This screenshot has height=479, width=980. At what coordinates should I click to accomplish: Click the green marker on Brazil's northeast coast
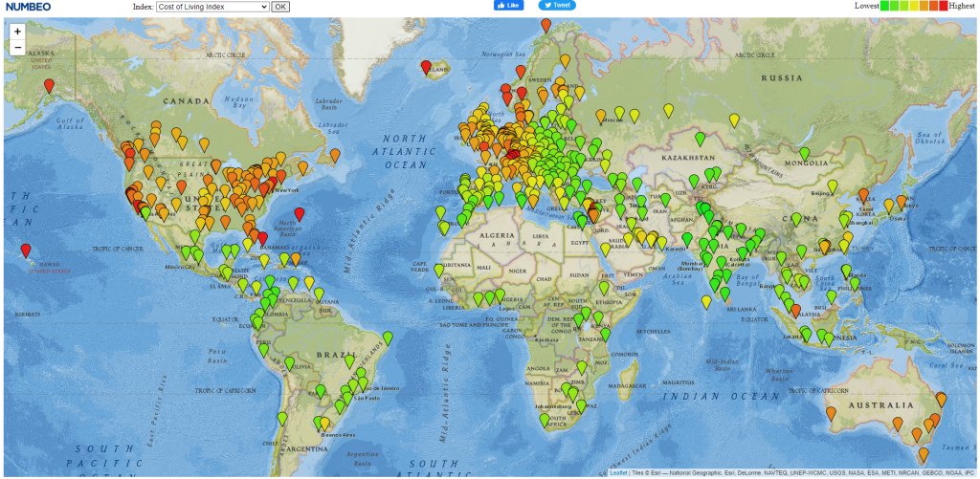click(389, 337)
